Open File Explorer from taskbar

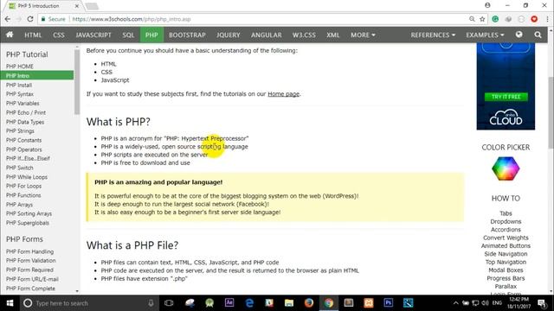tap(289, 303)
